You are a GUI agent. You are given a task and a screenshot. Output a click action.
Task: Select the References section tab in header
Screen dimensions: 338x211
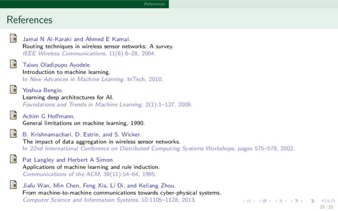154,4
